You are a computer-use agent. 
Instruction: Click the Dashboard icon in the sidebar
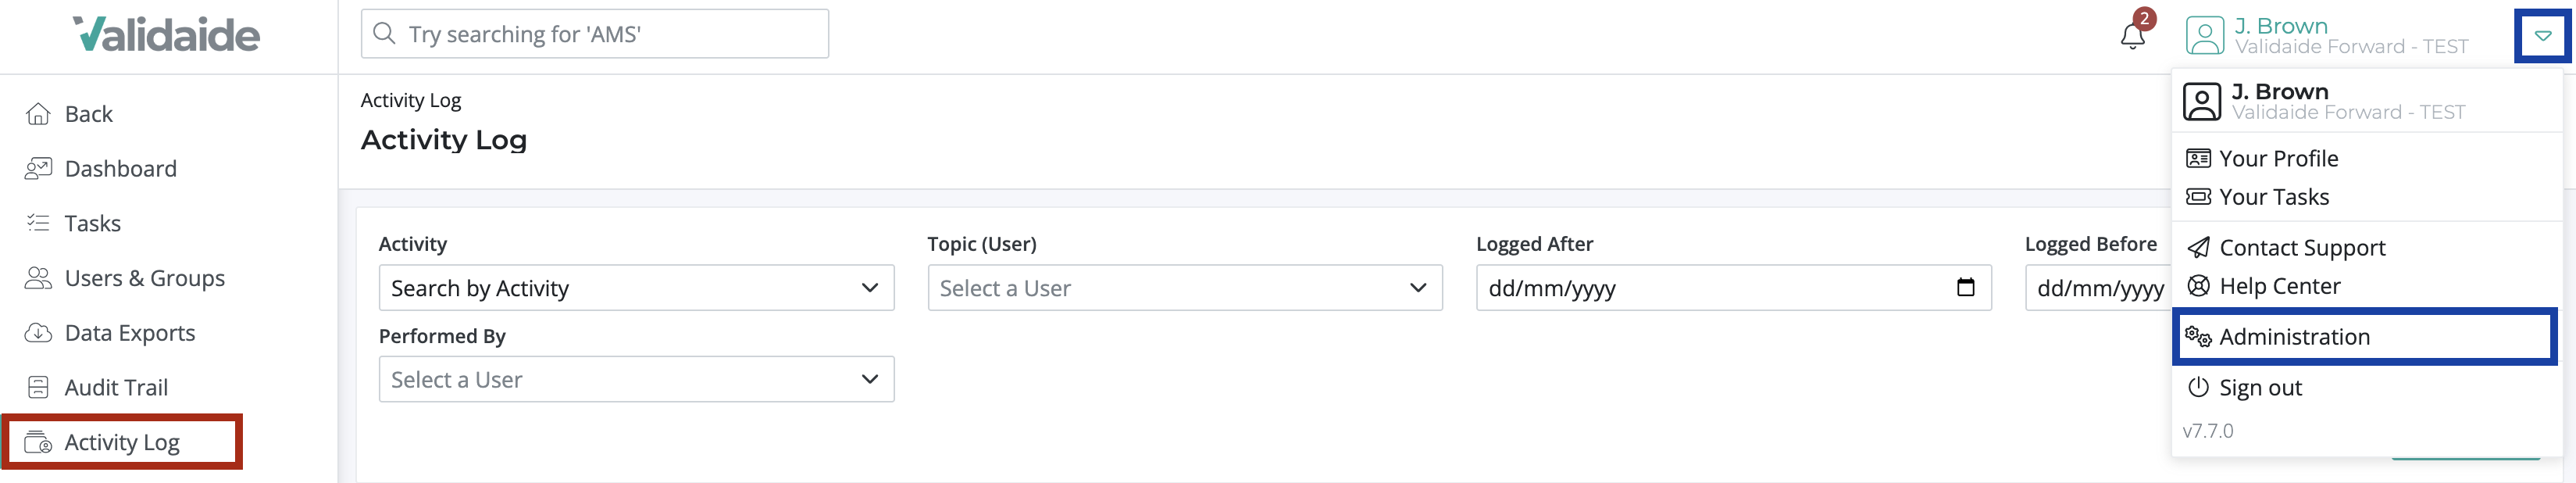coord(38,168)
